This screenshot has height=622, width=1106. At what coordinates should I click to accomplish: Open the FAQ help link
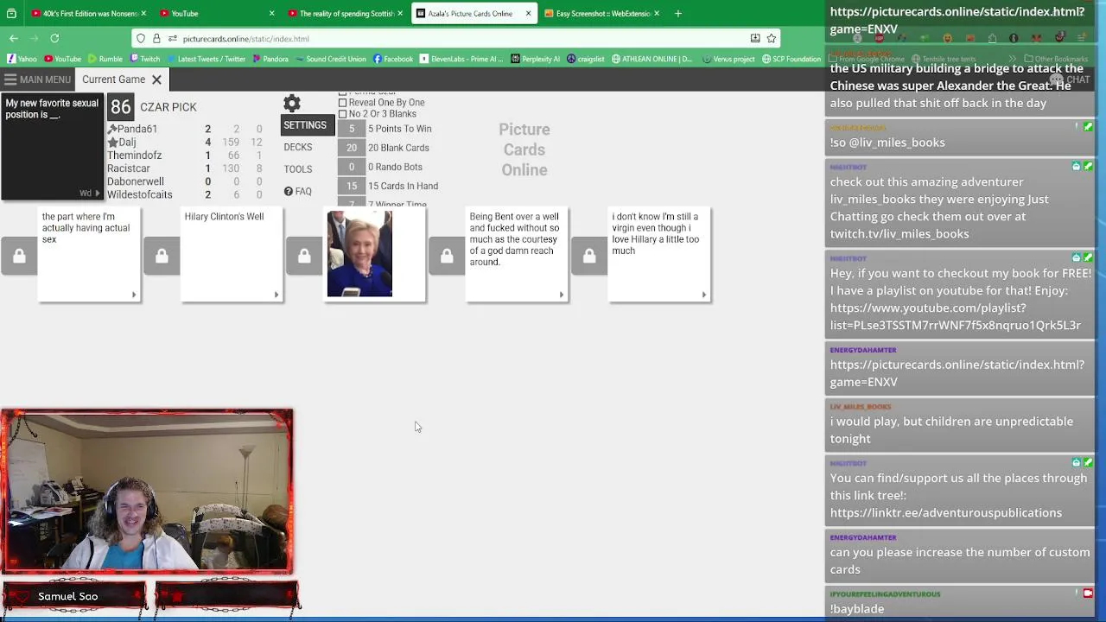pos(297,191)
